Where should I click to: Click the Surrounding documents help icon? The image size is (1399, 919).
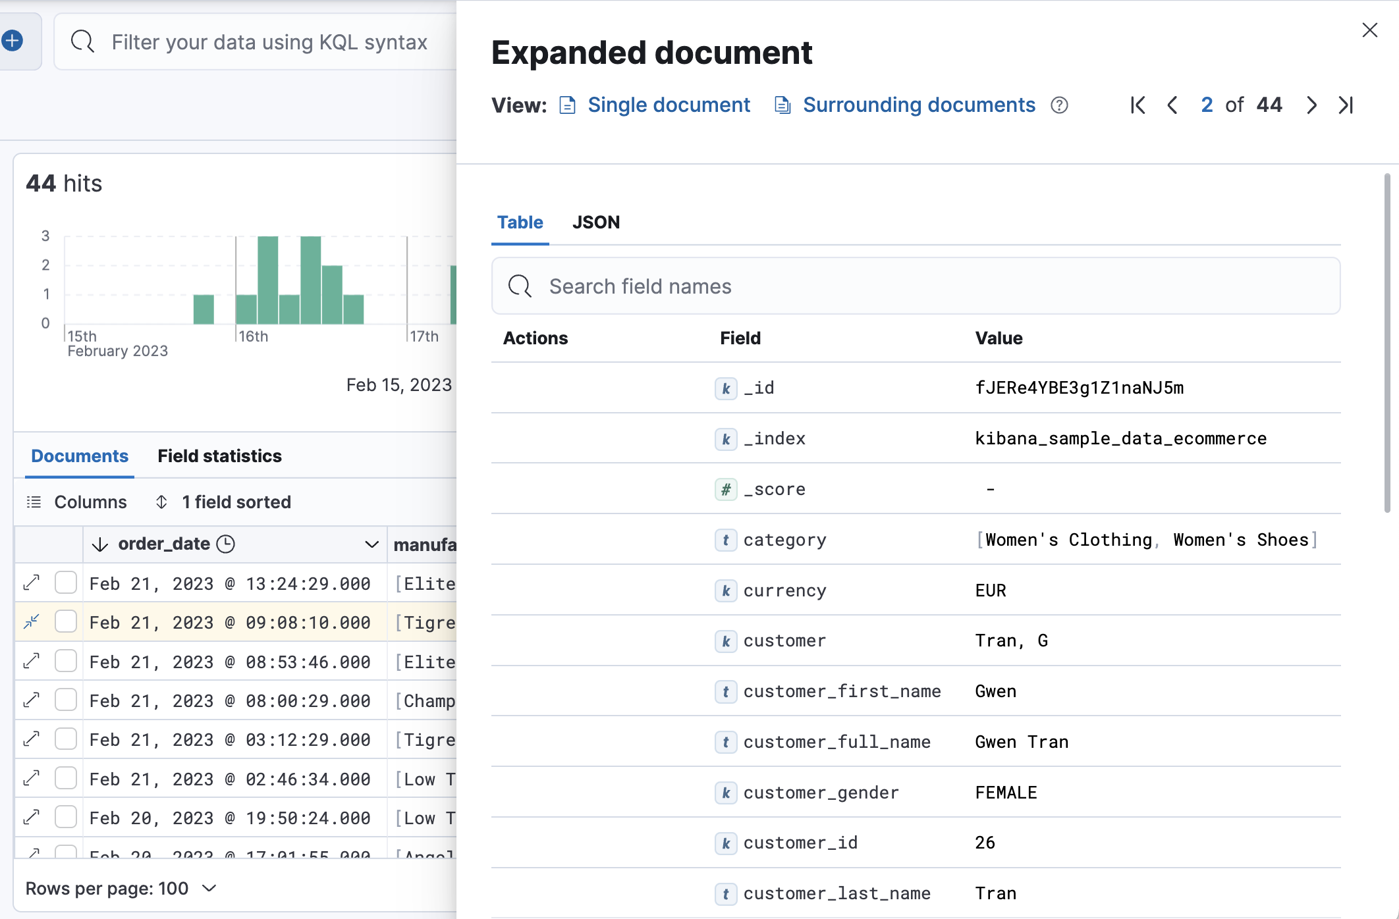pos(1058,105)
